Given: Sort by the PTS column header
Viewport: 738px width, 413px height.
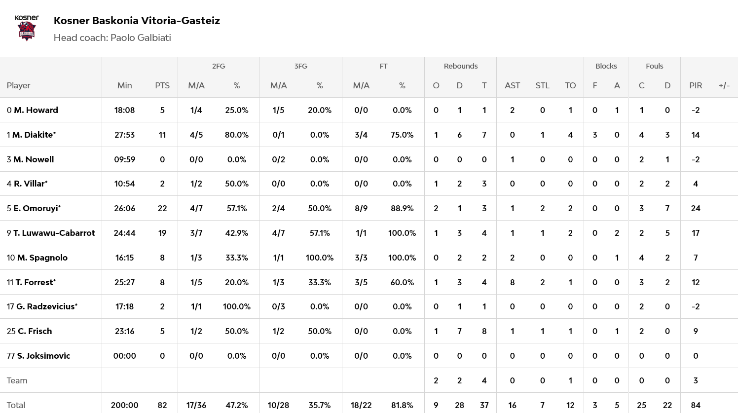Looking at the screenshot, I should [x=162, y=85].
